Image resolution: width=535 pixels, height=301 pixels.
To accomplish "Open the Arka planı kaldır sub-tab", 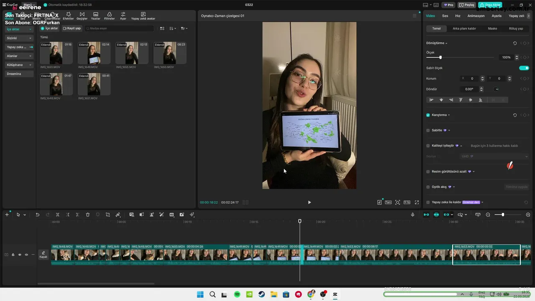I will [464, 28].
